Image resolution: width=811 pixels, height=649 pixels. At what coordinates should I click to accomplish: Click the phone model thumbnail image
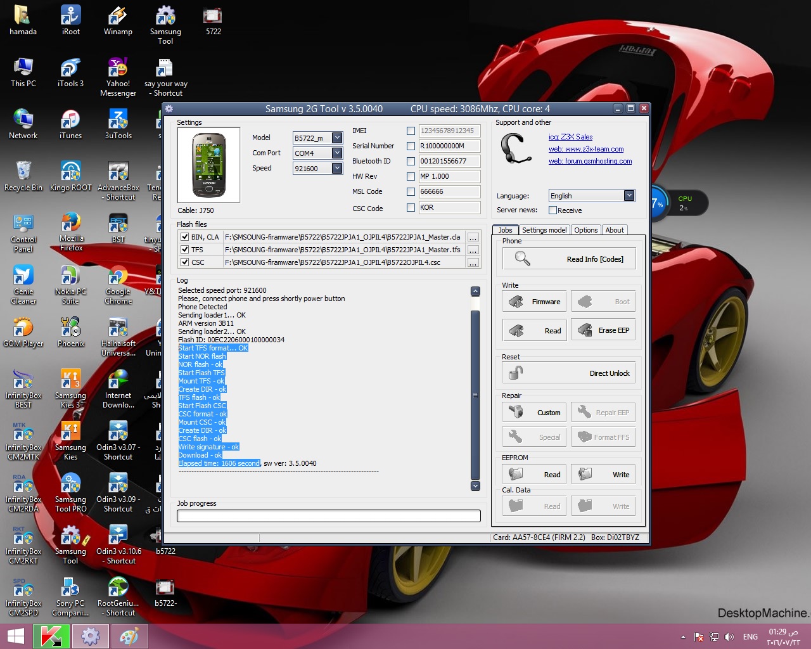208,165
